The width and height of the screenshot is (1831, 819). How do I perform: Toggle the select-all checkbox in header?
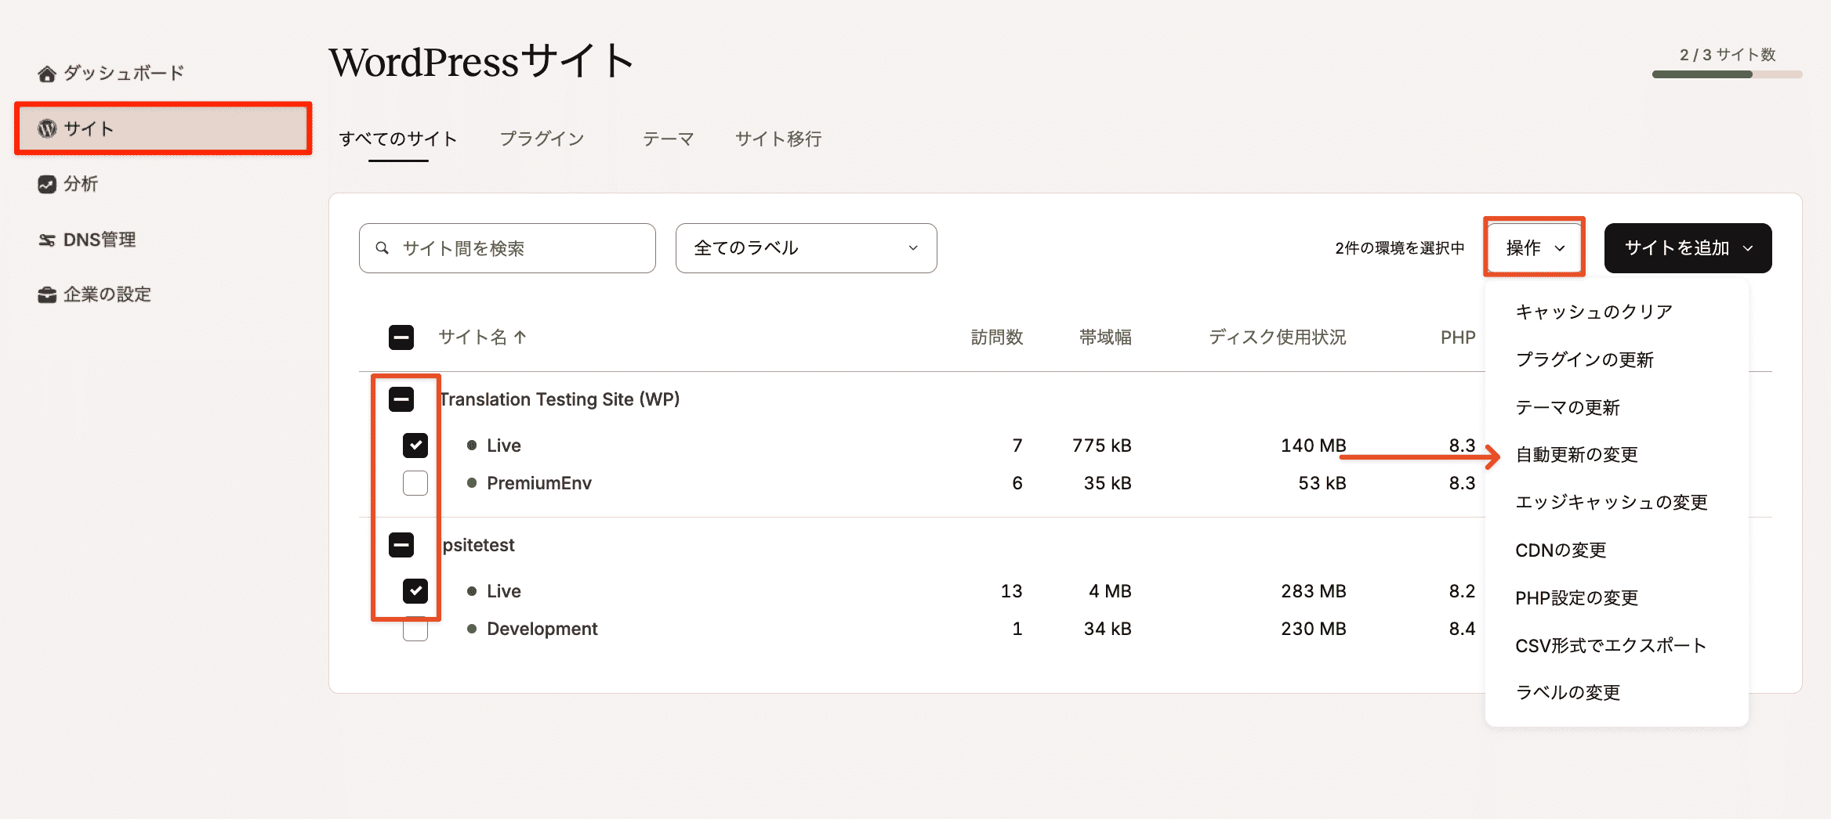(401, 337)
